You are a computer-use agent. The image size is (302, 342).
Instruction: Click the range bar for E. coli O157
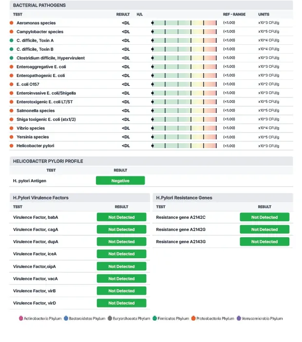point(184,84)
